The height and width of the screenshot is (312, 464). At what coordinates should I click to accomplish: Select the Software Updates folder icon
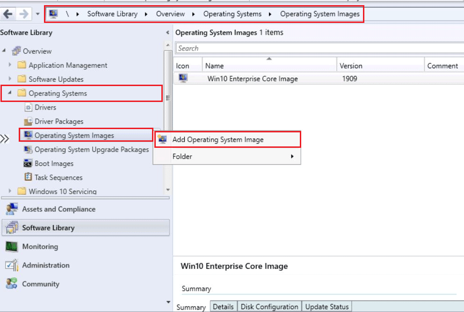(22, 79)
